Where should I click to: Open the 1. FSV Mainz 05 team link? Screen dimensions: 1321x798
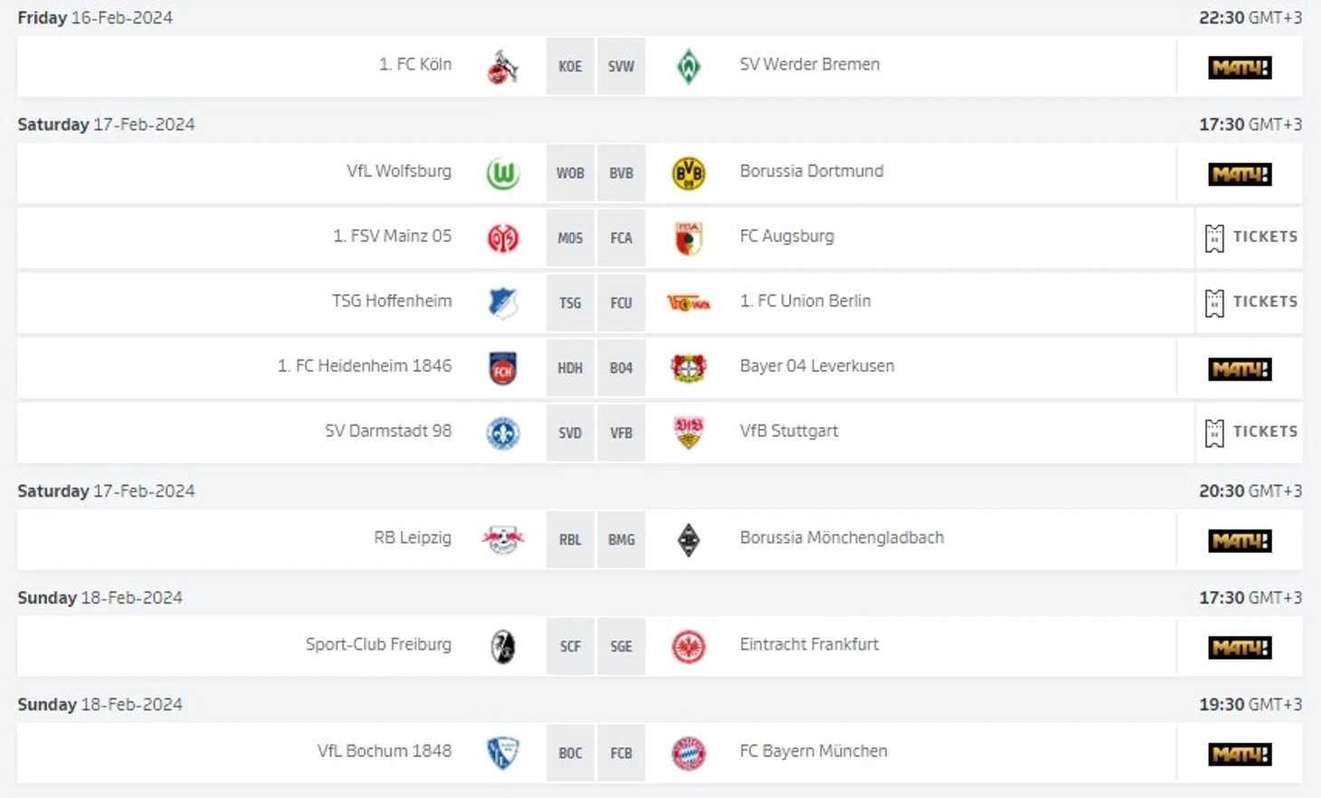coord(392,236)
